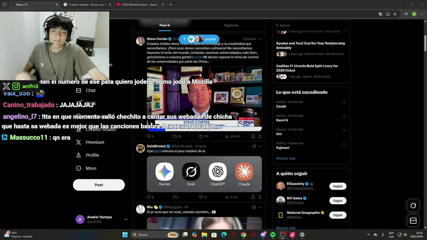Like the SolidKroket post
This screenshot has height=240, width=427.
(x=203, y=197)
